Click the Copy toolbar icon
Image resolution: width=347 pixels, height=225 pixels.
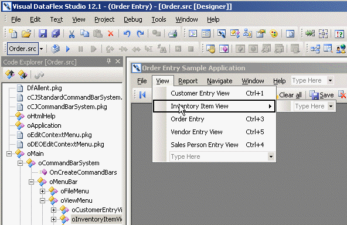click(84, 33)
